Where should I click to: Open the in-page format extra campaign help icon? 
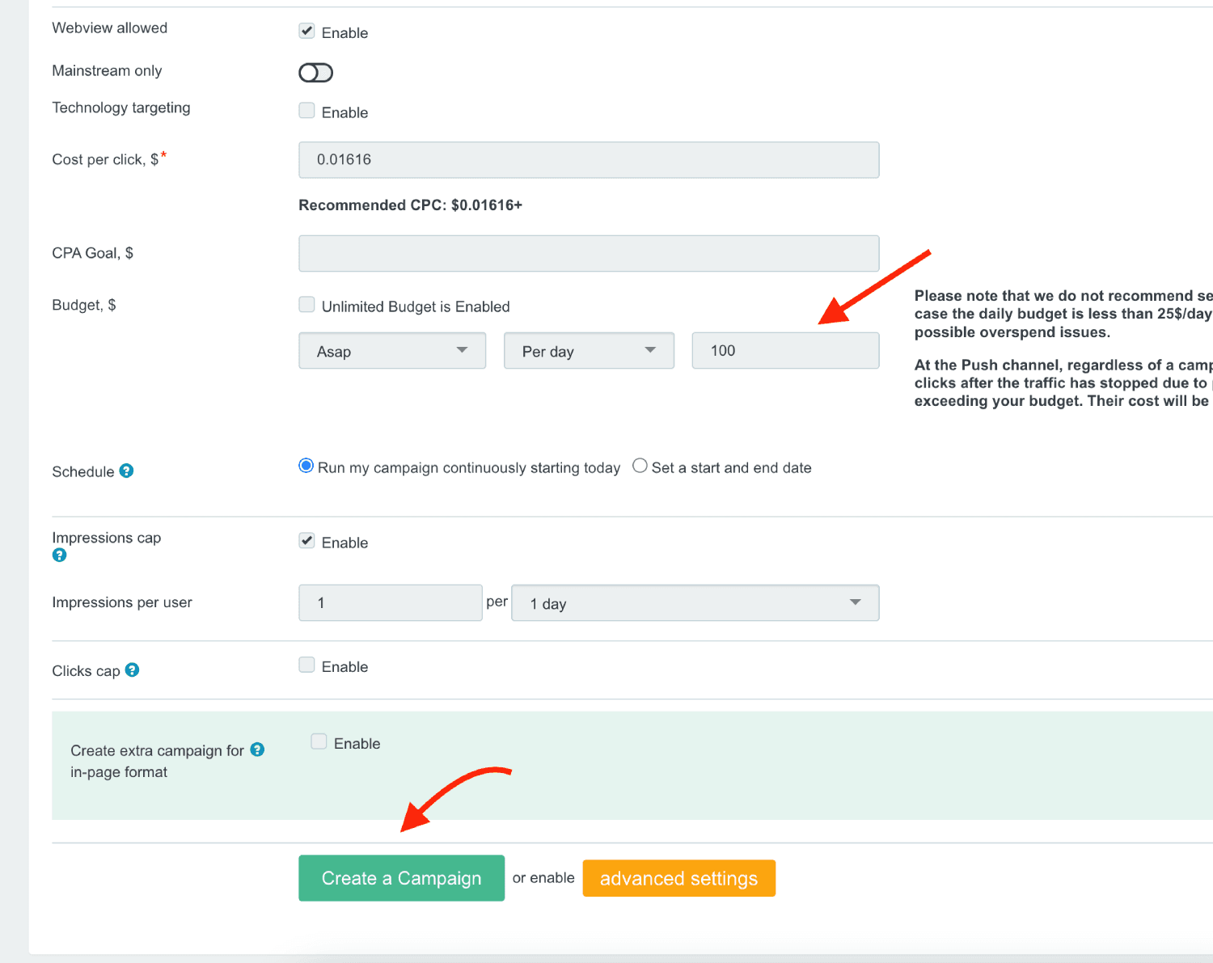(257, 750)
